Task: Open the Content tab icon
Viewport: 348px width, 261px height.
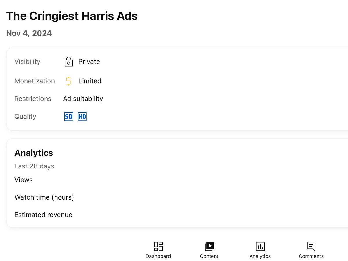Action: [209, 246]
